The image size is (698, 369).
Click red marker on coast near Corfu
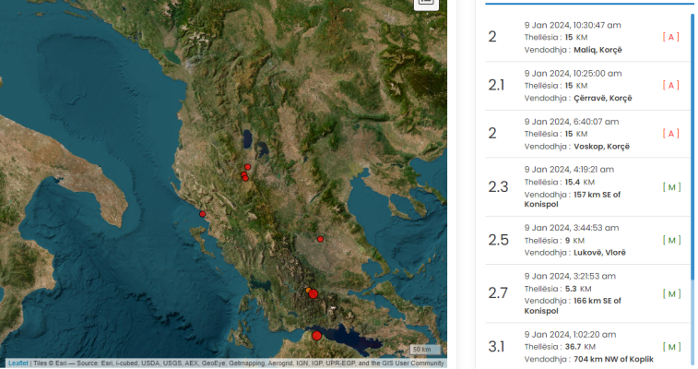click(203, 214)
